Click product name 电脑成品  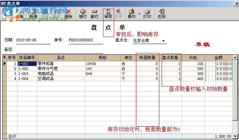(x=46, y=74)
